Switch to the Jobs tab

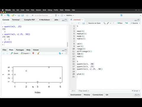tap(56, 20)
